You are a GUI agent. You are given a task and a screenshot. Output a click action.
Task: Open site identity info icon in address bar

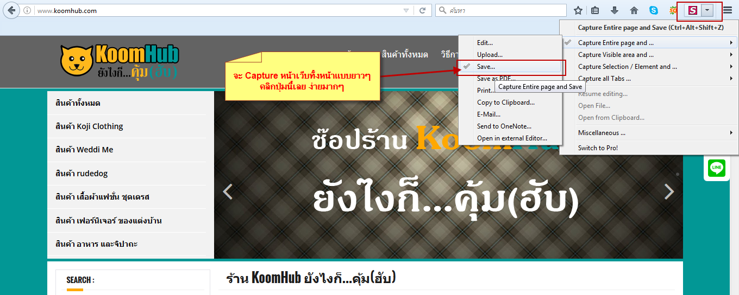[x=27, y=10]
